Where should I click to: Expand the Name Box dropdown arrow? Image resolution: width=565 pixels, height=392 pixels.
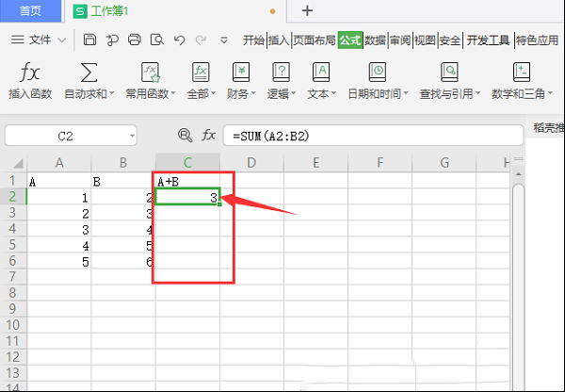coord(132,136)
